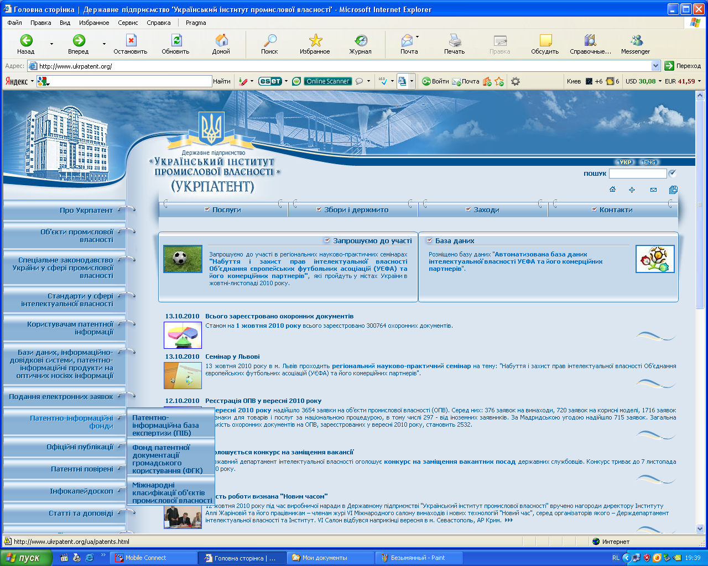This screenshot has height=566, width=708.
Task: Open Yandex bar settings gear icon
Action: (516, 81)
